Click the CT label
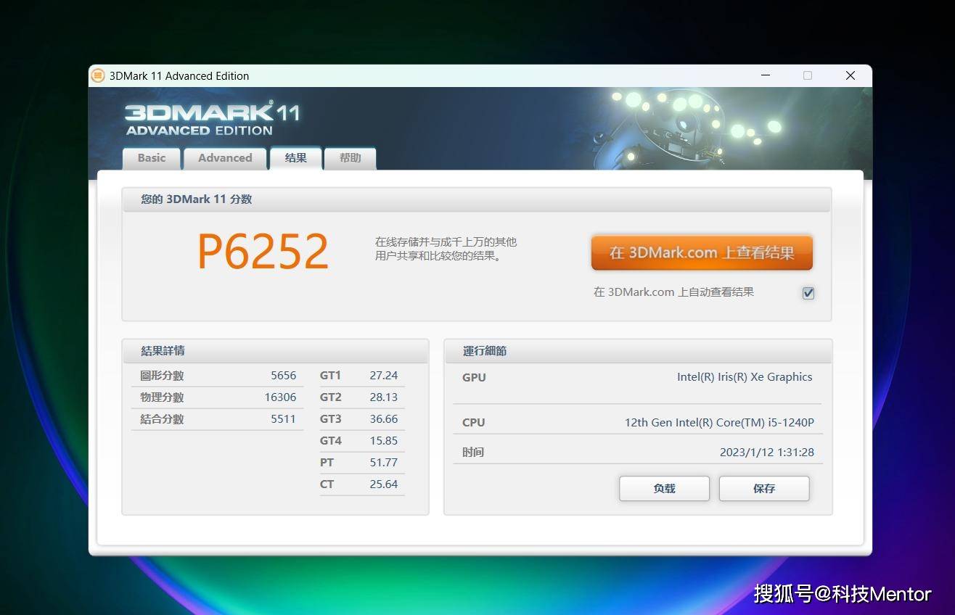Image resolution: width=955 pixels, height=615 pixels. click(x=327, y=484)
